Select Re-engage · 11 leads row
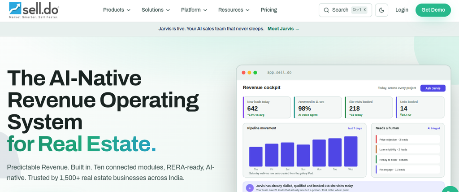 point(407,170)
